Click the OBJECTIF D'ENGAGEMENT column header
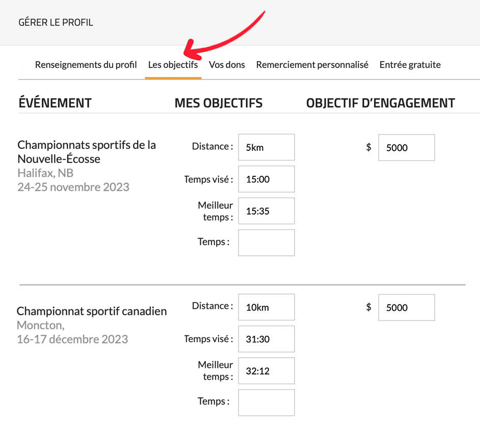480x426 pixels. coord(380,103)
